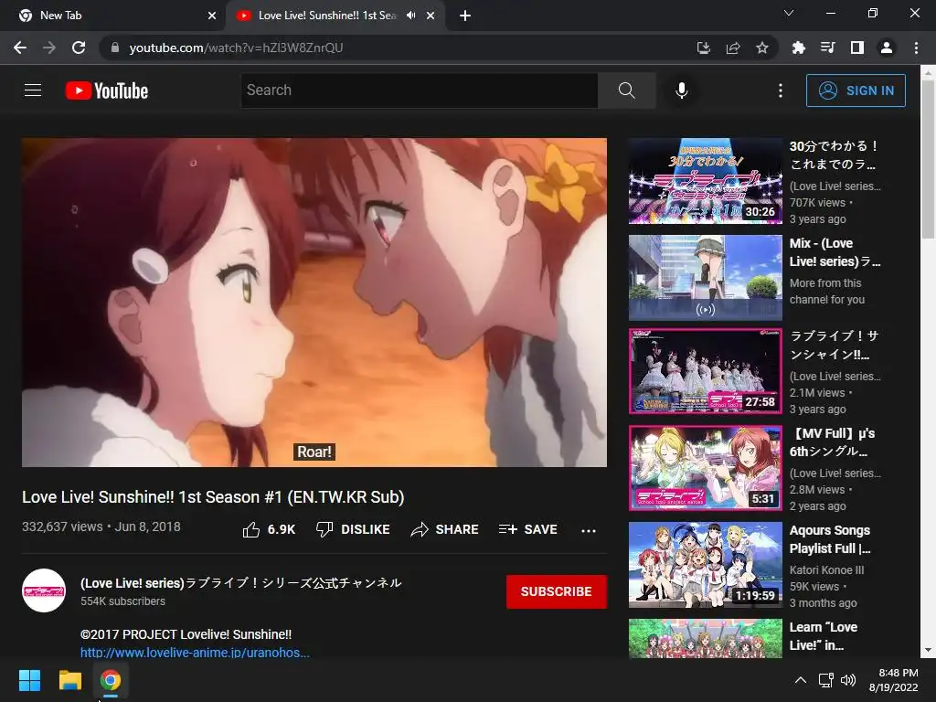Click the YouTube search field
Image resolution: width=936 pixels, height=702 pixels.
tap(419, 90)
